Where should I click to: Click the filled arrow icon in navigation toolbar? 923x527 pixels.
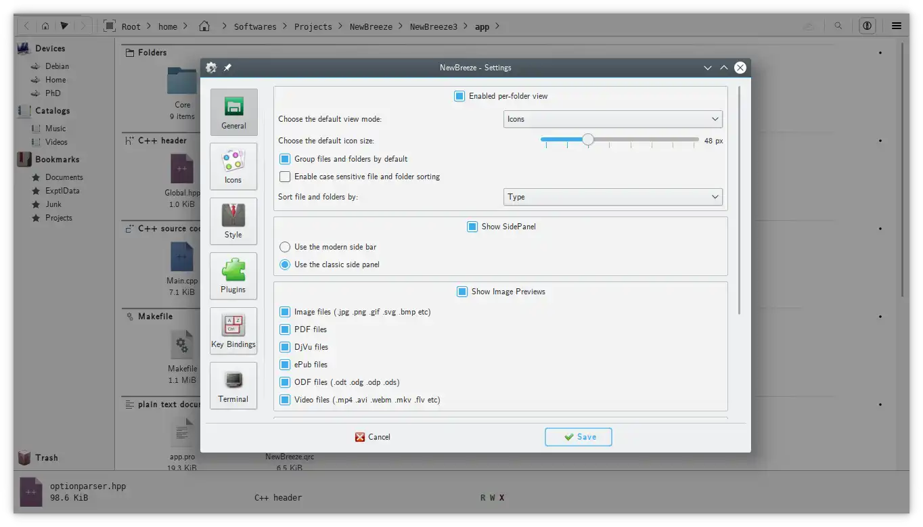64,26
